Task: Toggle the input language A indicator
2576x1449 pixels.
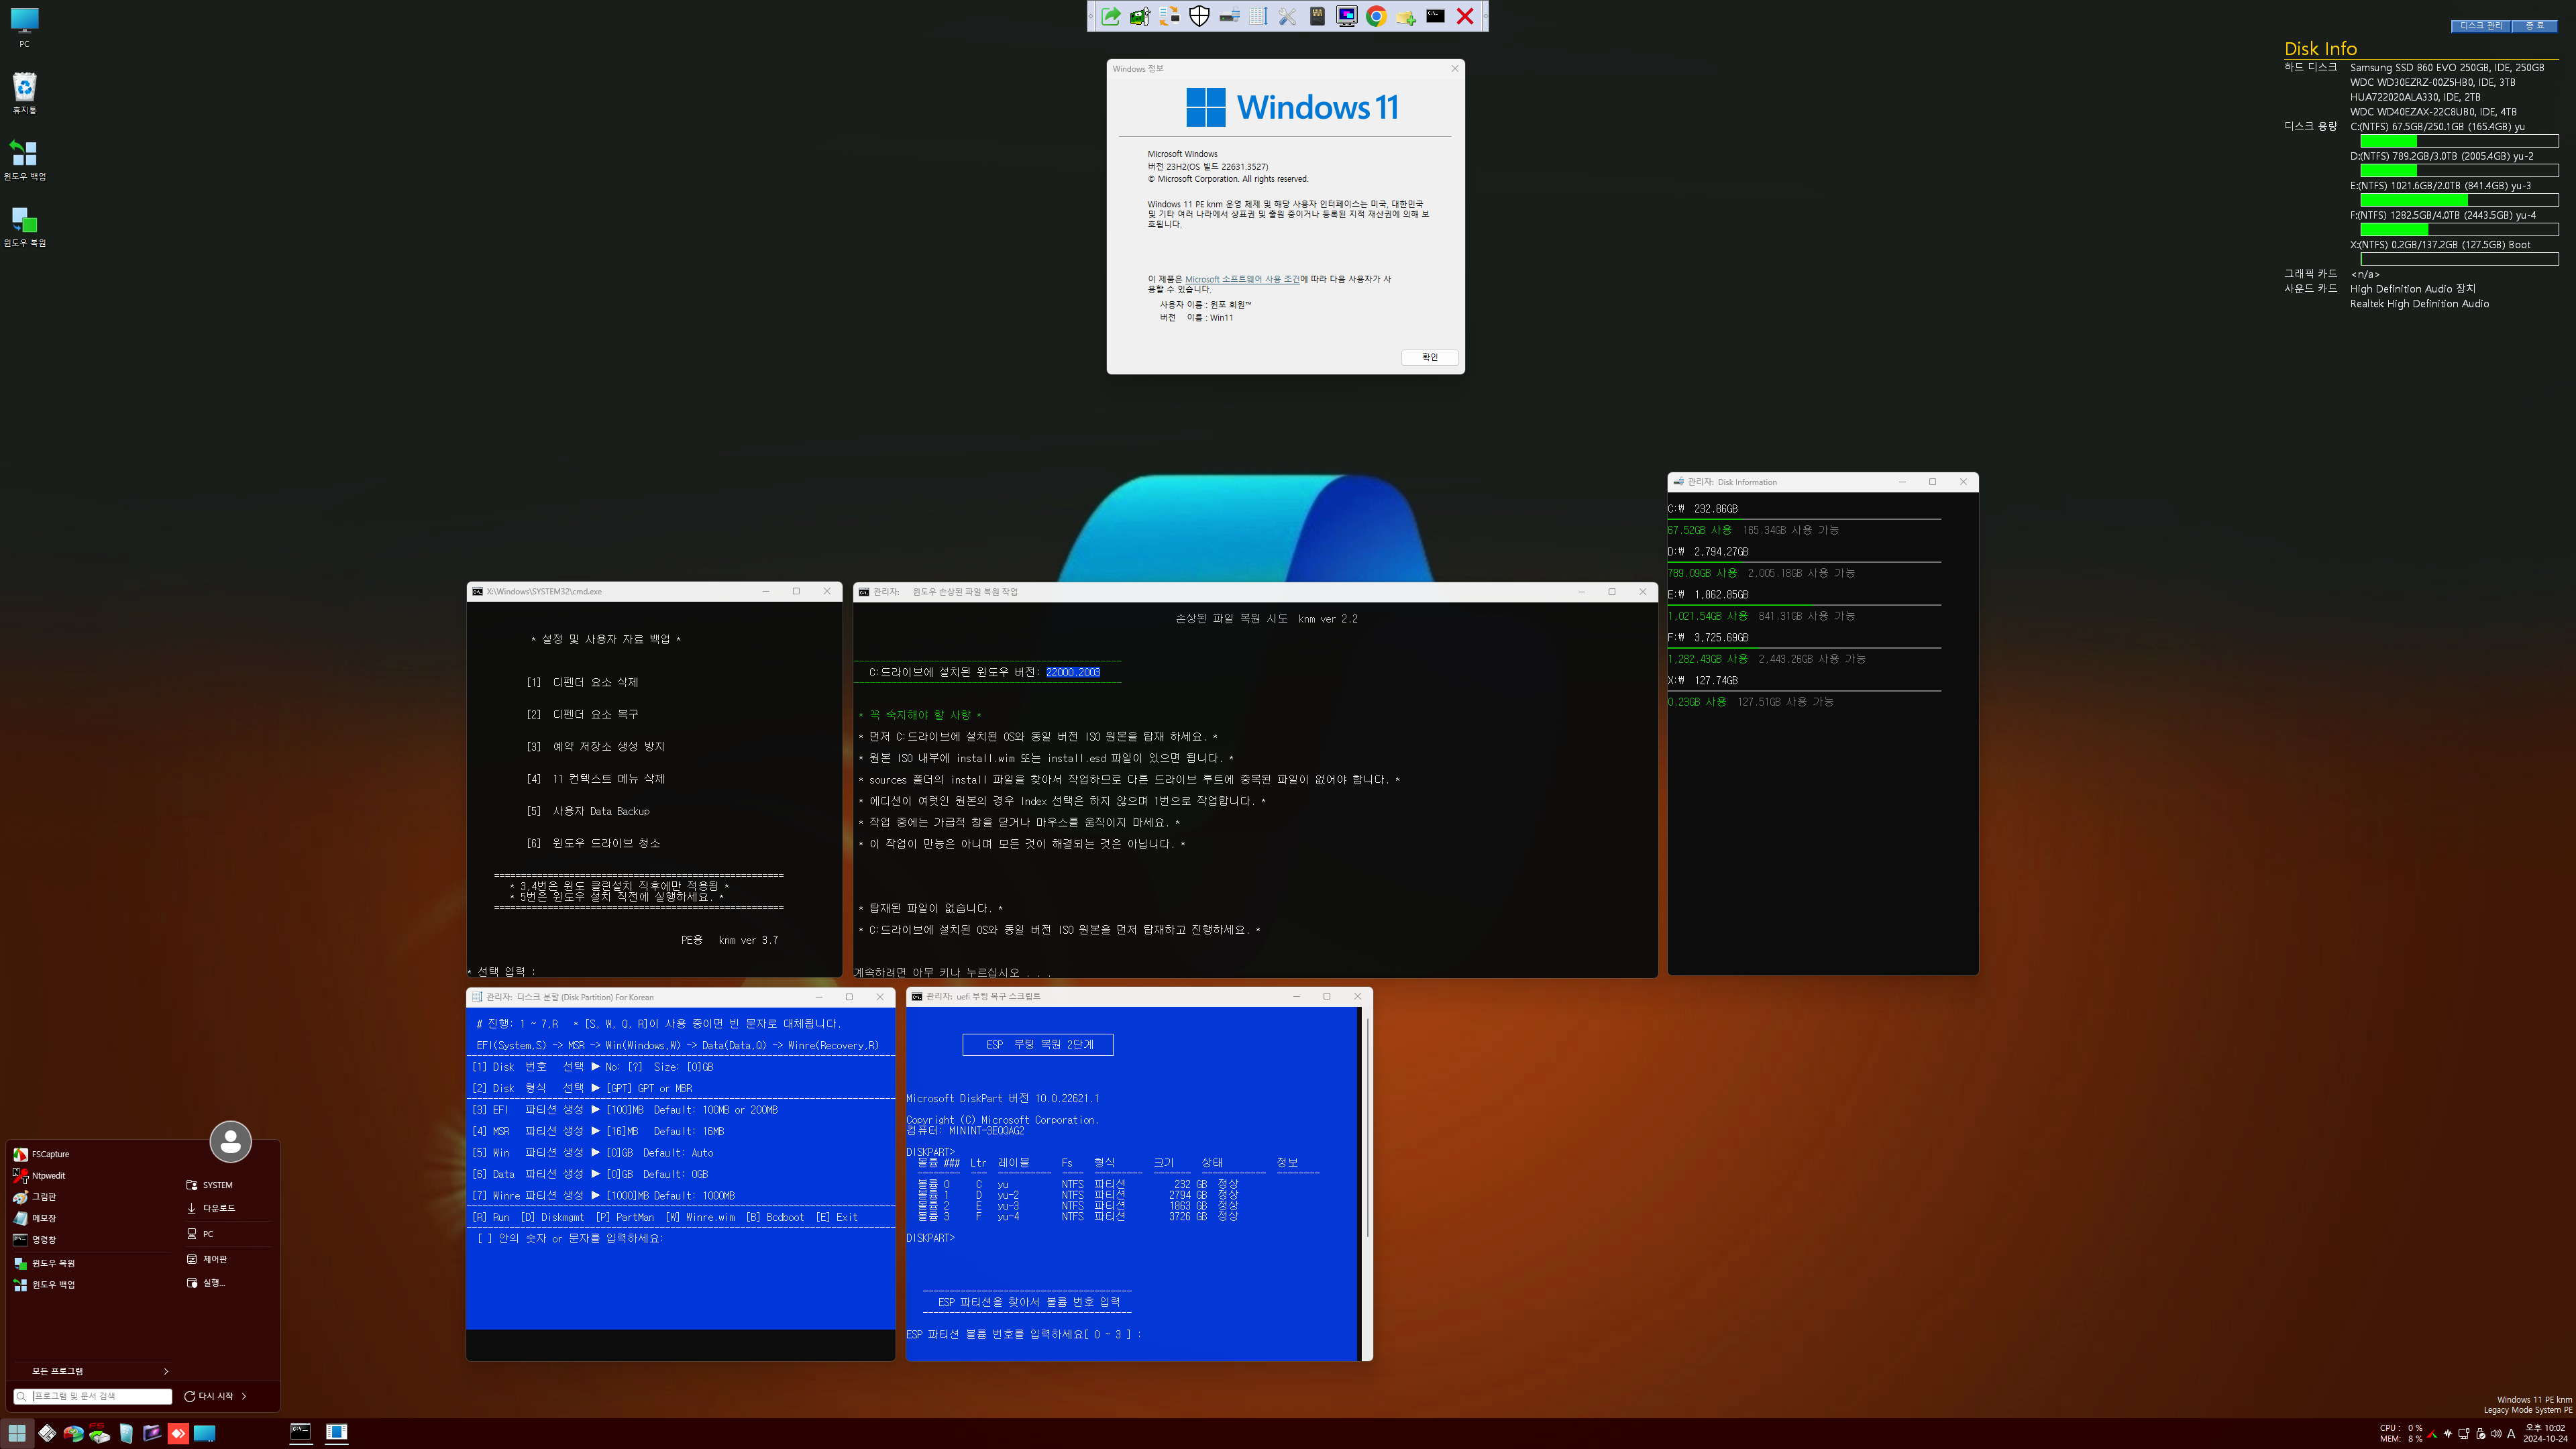Action: coord(2512,1433)
